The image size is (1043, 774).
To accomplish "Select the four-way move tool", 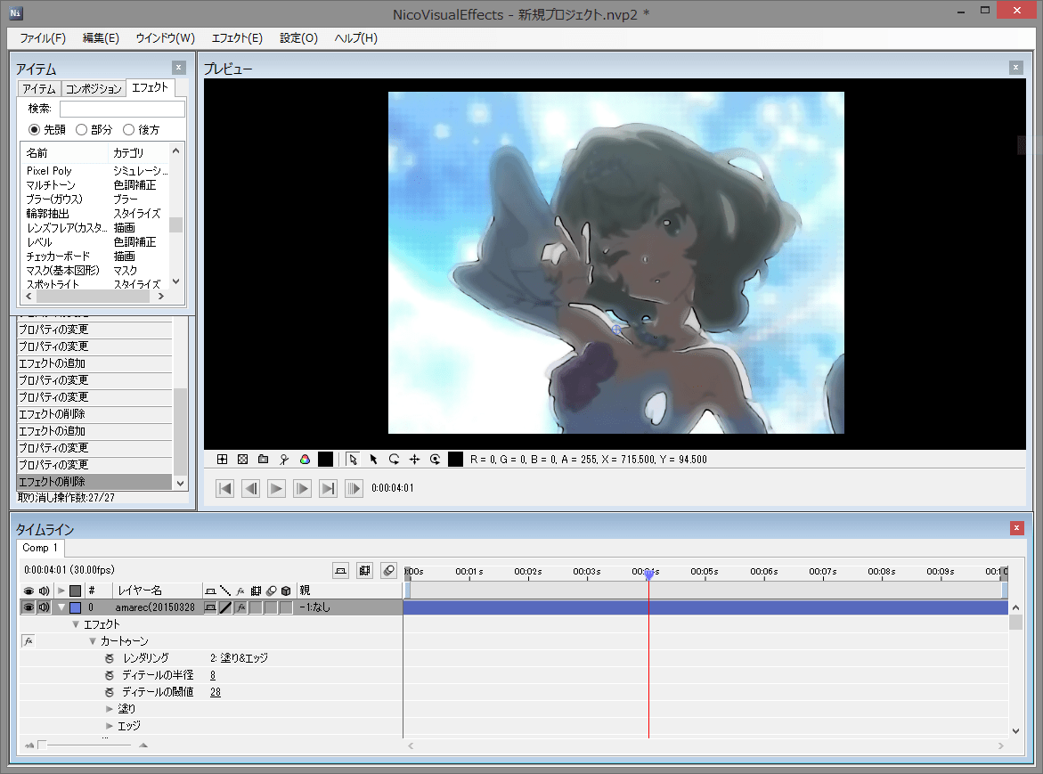I will coord(414,460).
